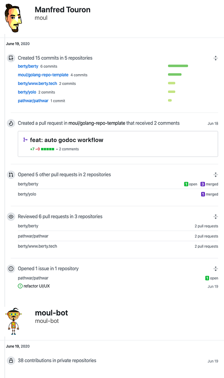The height and width of the screenshot is (378, 224).
Task: Open the pathwar/pathwar commit link
Action: [x=33, y=101]
